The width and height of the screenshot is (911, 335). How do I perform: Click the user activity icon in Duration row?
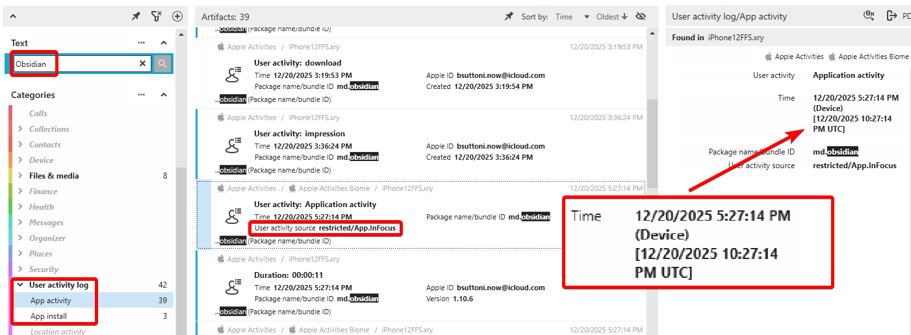click(x=233, y=287)
